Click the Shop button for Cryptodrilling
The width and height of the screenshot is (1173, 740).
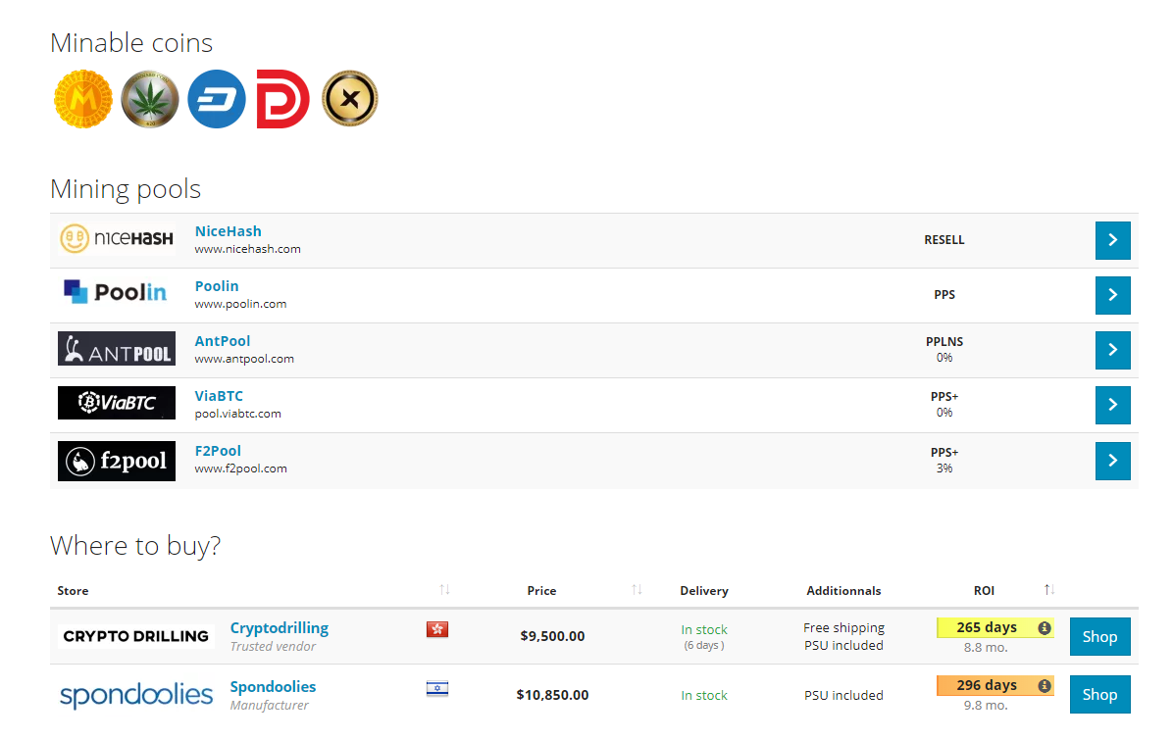[x=1099, y=636]
